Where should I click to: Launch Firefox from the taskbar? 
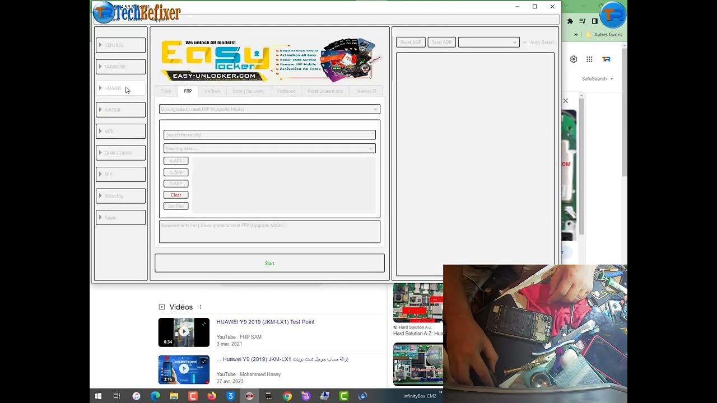211,396
